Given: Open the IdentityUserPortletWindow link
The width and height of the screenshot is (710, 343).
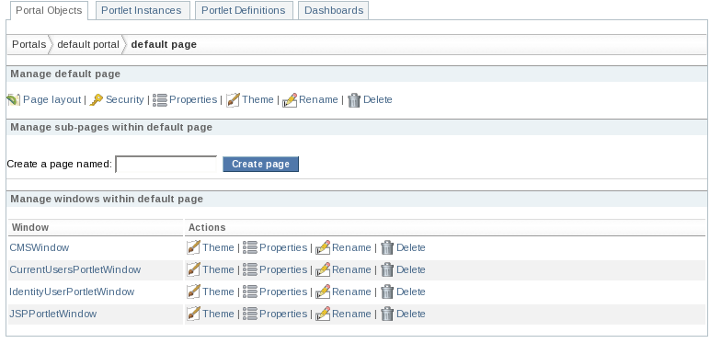Looking at the screenshot, I should (72, 292).
